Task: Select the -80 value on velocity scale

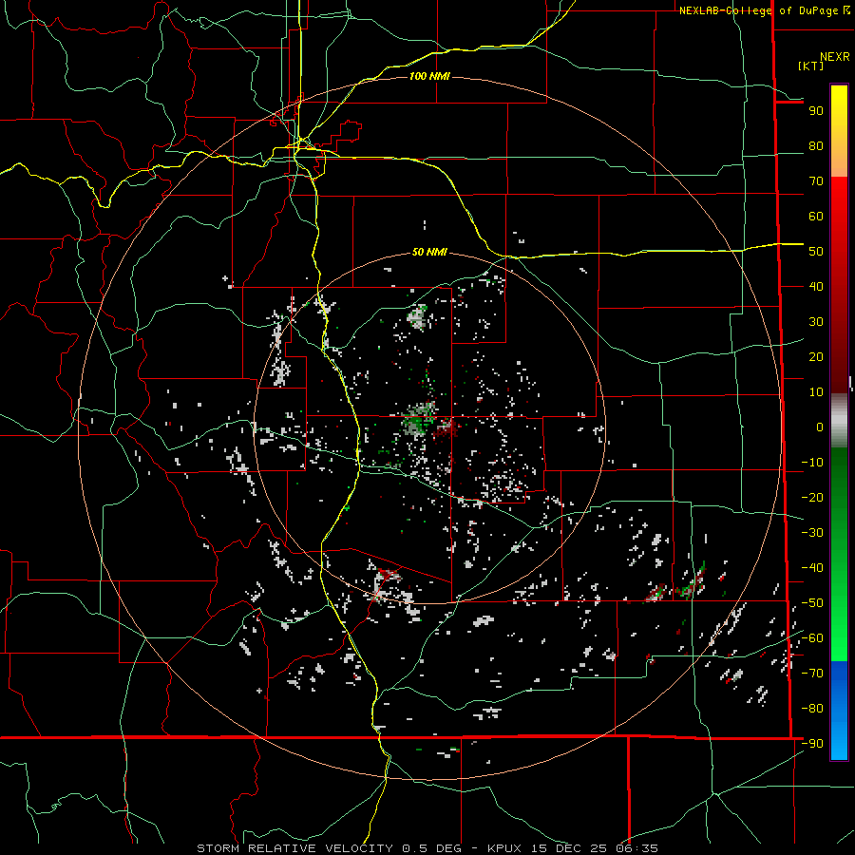Action: (x=812, y=709)
